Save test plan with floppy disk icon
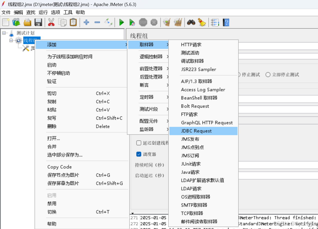The height and width of the screenshot is (229, 318). tap(38, 22)
